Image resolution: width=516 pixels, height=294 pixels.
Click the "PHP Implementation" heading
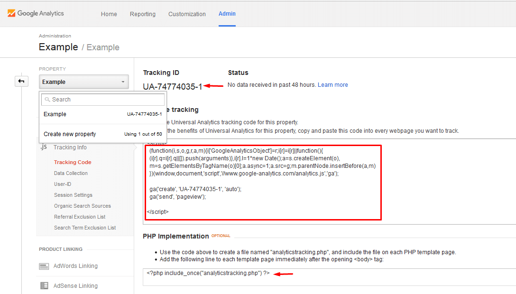pos(176,236)
